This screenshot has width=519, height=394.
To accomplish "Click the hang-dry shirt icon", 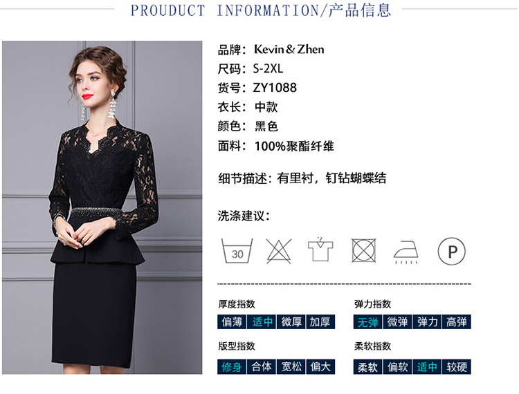I will click(x=320, y=250).
